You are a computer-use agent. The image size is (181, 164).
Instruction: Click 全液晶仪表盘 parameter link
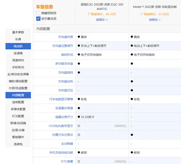pyautogui.click(x=64, y=108)
